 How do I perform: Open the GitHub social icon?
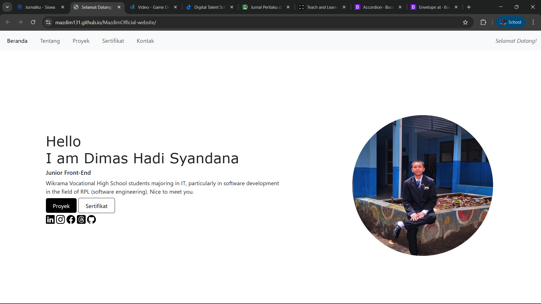pos(91,220)
